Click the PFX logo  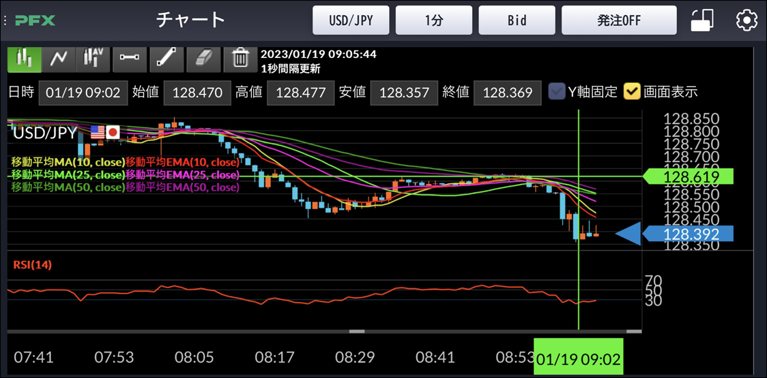click(35, 20)
